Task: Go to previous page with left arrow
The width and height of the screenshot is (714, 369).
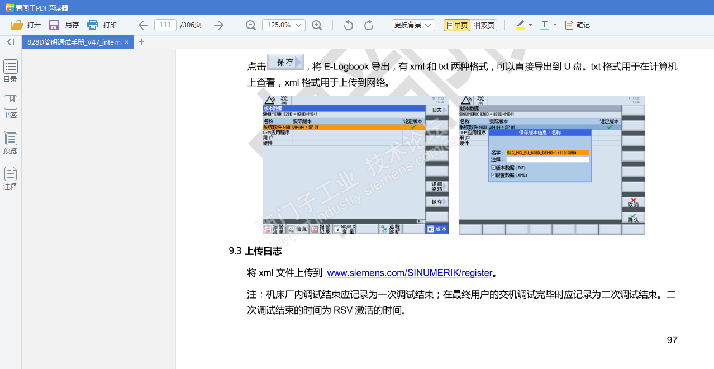Action: (143, 25)
